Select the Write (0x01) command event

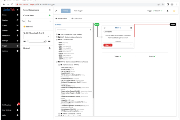coord(68,71)
